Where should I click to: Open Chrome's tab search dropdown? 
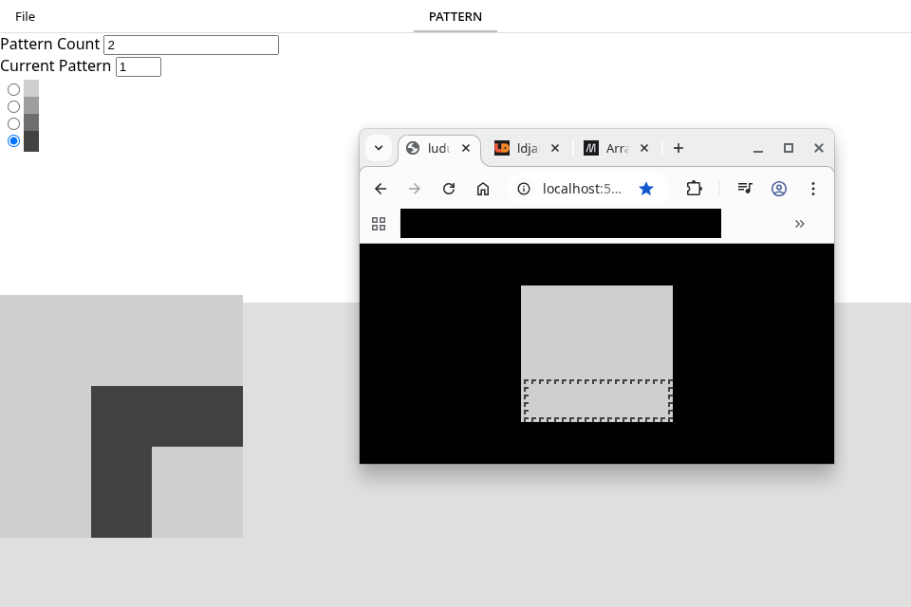point(379,148)
